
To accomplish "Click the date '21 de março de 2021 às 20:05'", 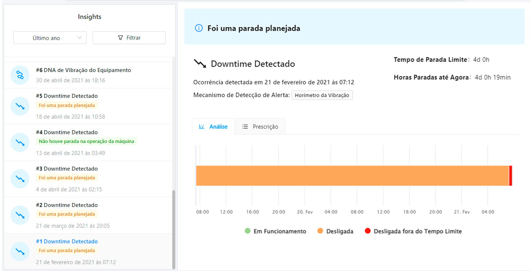I will click(73, 226).
